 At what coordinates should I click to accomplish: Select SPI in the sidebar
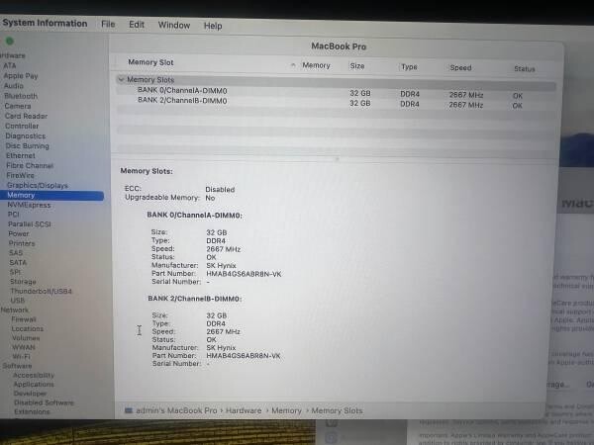point(15,272)
